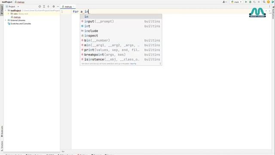Choose 'in' keyword completion
Viewport: 275px width, 155px height.
(121, 16)
